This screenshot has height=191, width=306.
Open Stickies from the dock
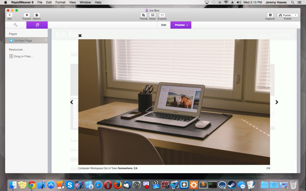[22, 185]
